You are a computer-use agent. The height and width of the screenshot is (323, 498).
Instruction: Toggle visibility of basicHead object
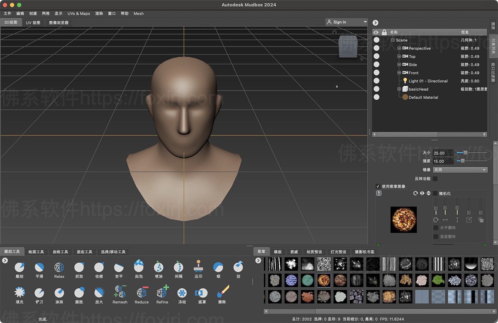[376, 89]
